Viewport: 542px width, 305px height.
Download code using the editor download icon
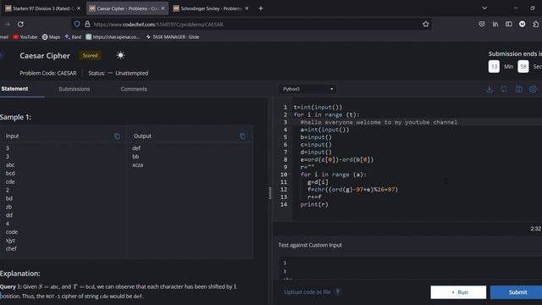tap(489, 89)
